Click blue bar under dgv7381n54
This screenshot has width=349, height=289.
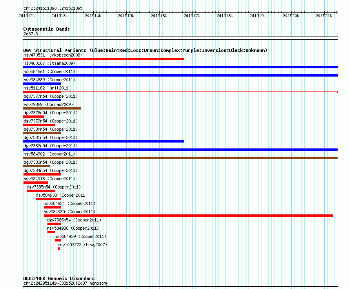coord(104,141)
